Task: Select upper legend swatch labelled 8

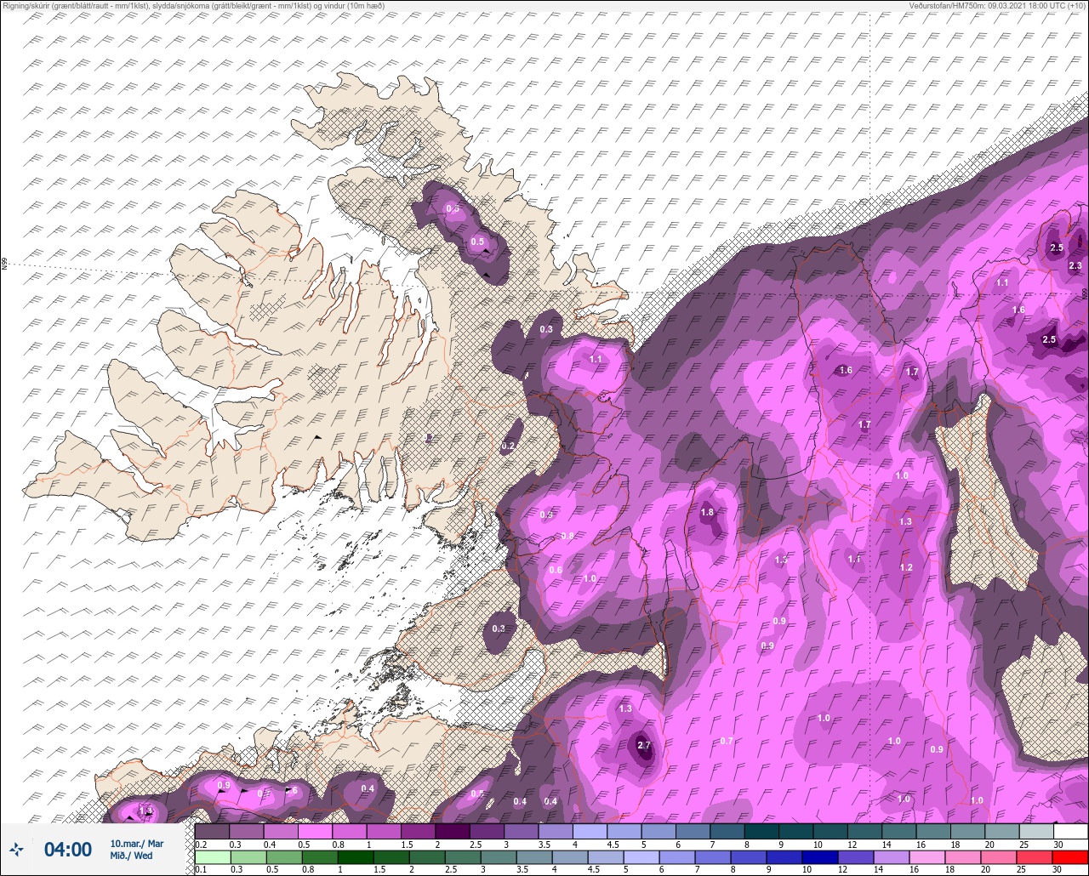Action: [761, 831]
